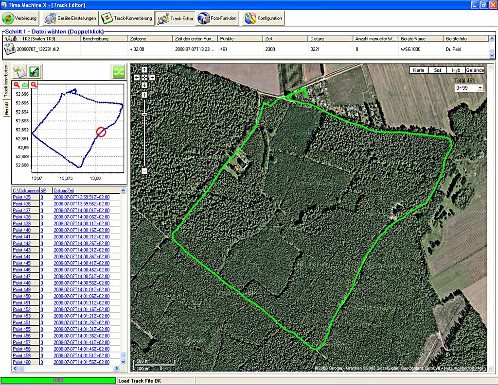This screenshot has width=498, height=385.
Task: Select Point 445 in the list
Action: [21, 263]
